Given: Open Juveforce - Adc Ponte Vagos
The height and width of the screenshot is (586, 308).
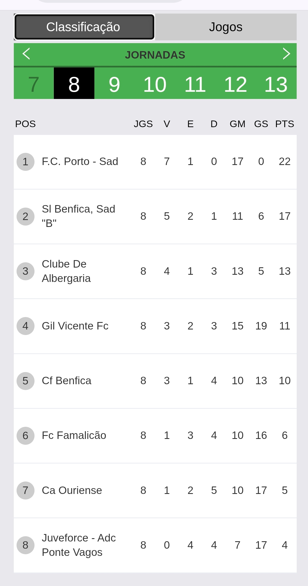Looking at the screenshot, I should [x=79, y=545].
